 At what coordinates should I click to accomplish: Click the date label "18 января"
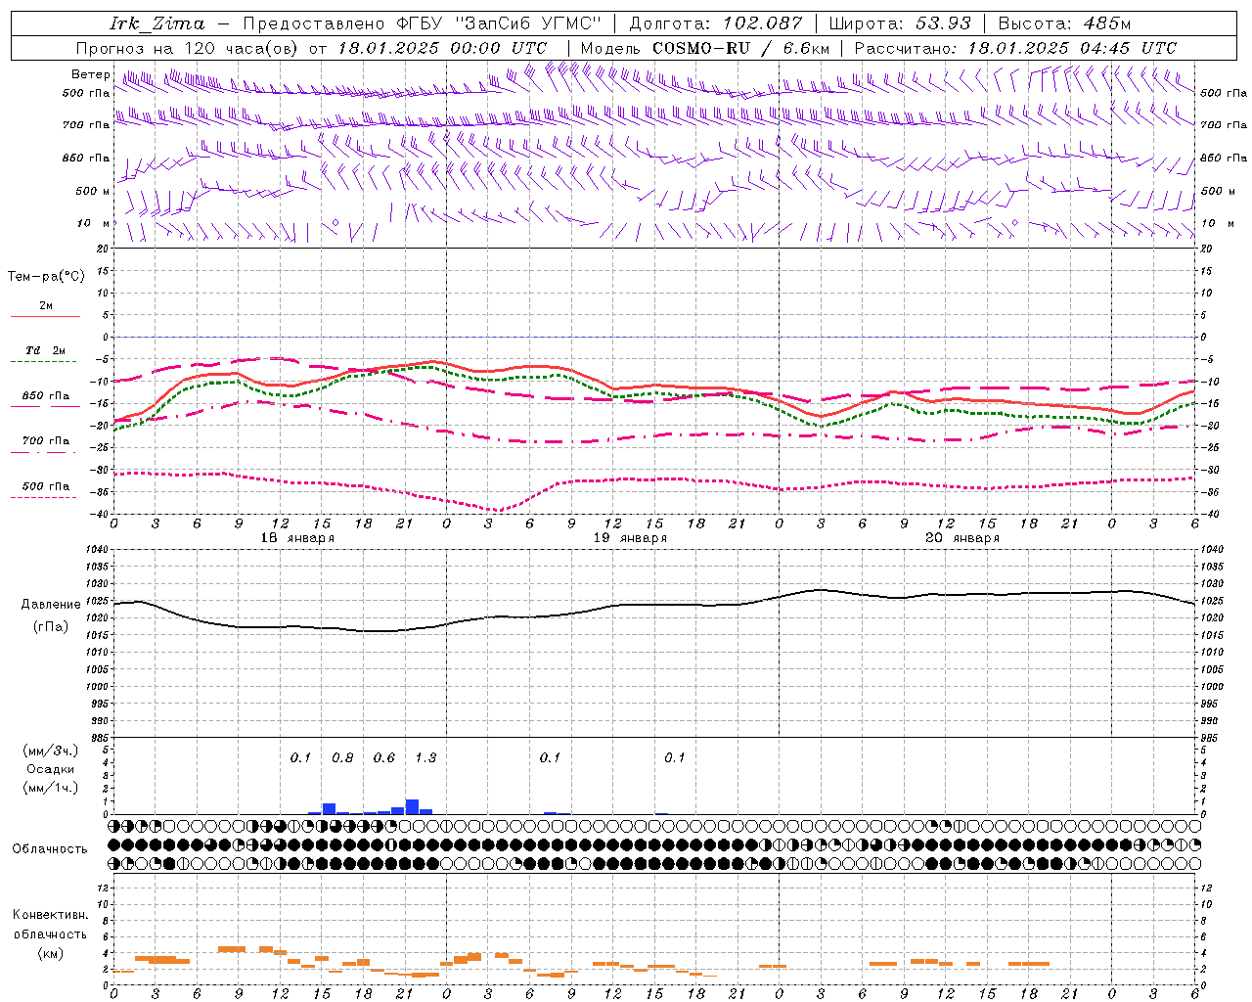297,538
